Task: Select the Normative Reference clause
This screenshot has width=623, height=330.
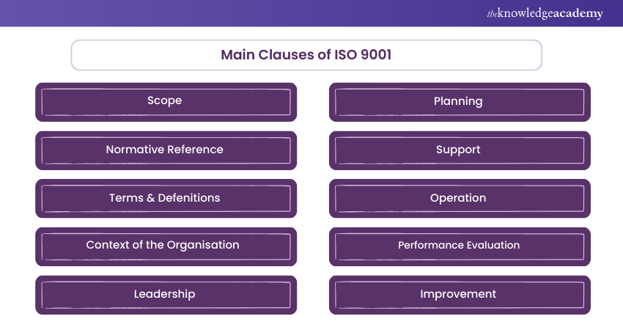Action: coord(166,150)
